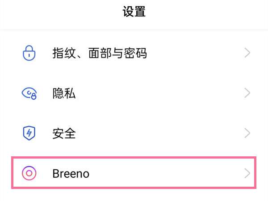The height and width of the screenshot is (201, 268).
Task: Select the Breeno text label
Action: (x=71, y=173)
